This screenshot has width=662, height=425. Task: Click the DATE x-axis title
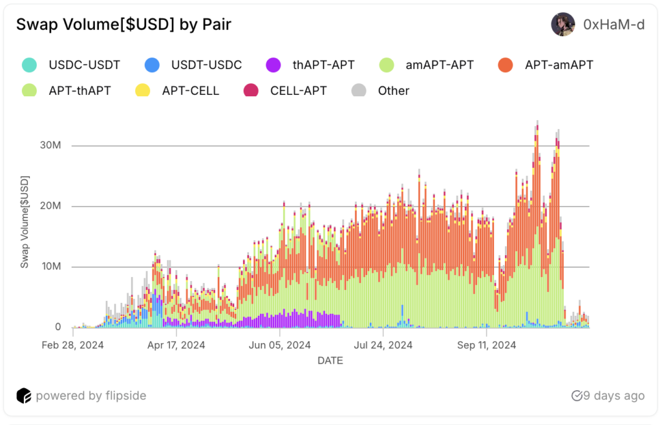(x=330, y=360)
